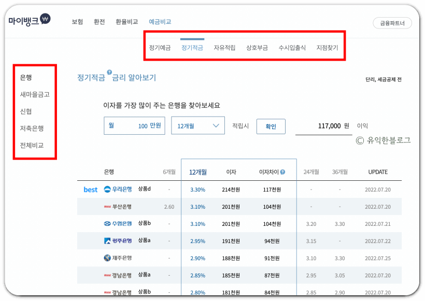The image size is (425, 301).
Task: Click the 117천원 interest difference value
Action: (x=272, y=190)
